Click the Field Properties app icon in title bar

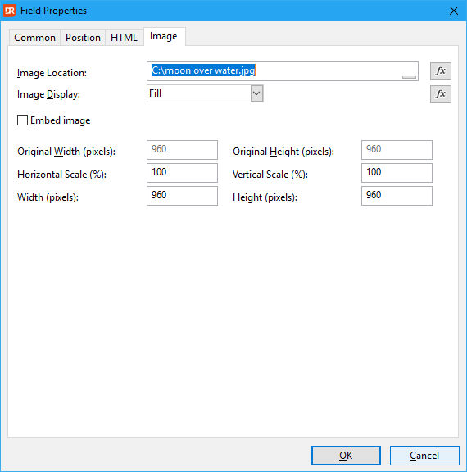[x=9, y=11]
